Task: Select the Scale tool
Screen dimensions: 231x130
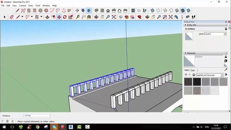Action: point(71,17)
